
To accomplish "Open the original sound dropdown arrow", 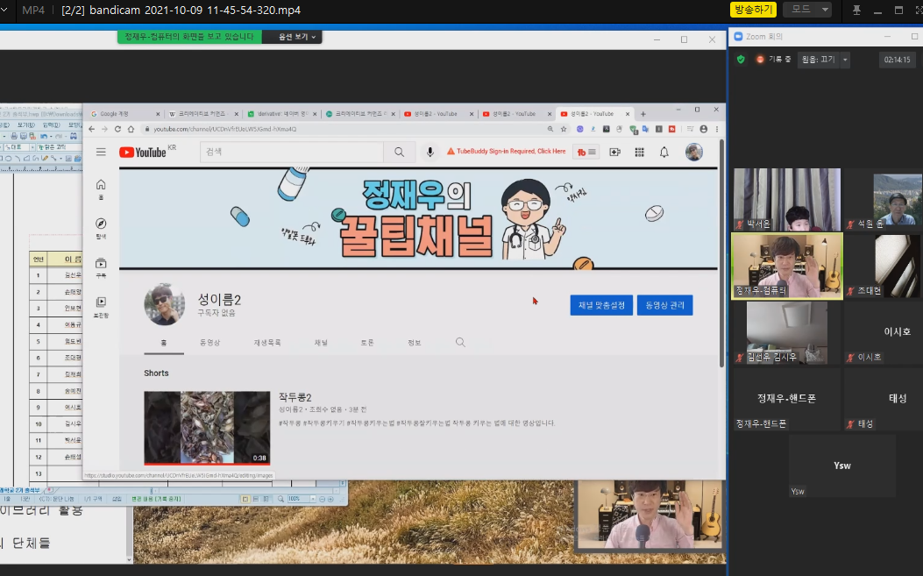I will 845,60.
